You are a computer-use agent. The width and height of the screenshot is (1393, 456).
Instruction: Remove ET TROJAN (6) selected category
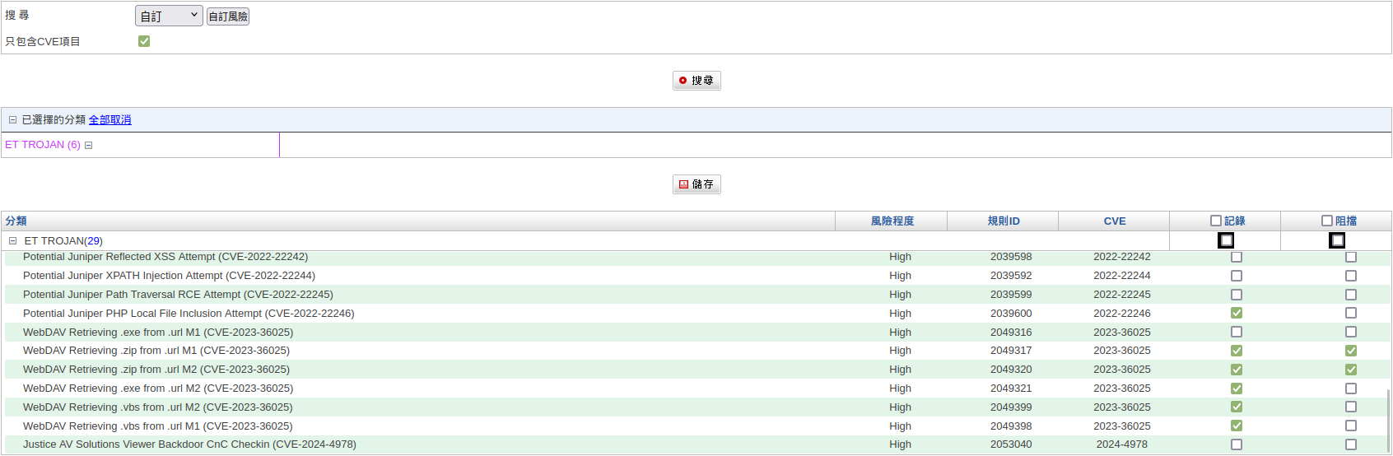coord(89,146)
